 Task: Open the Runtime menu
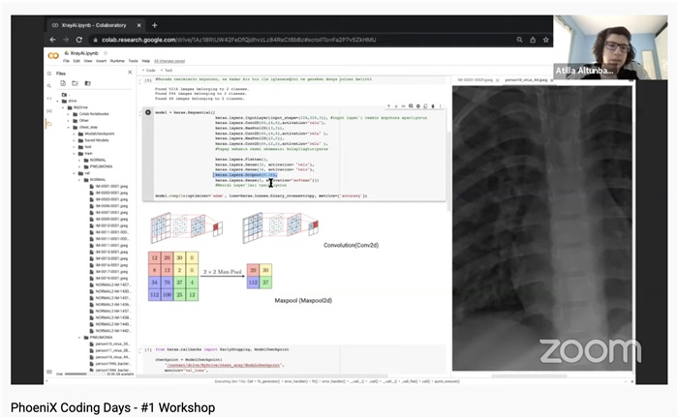point(117,61)
